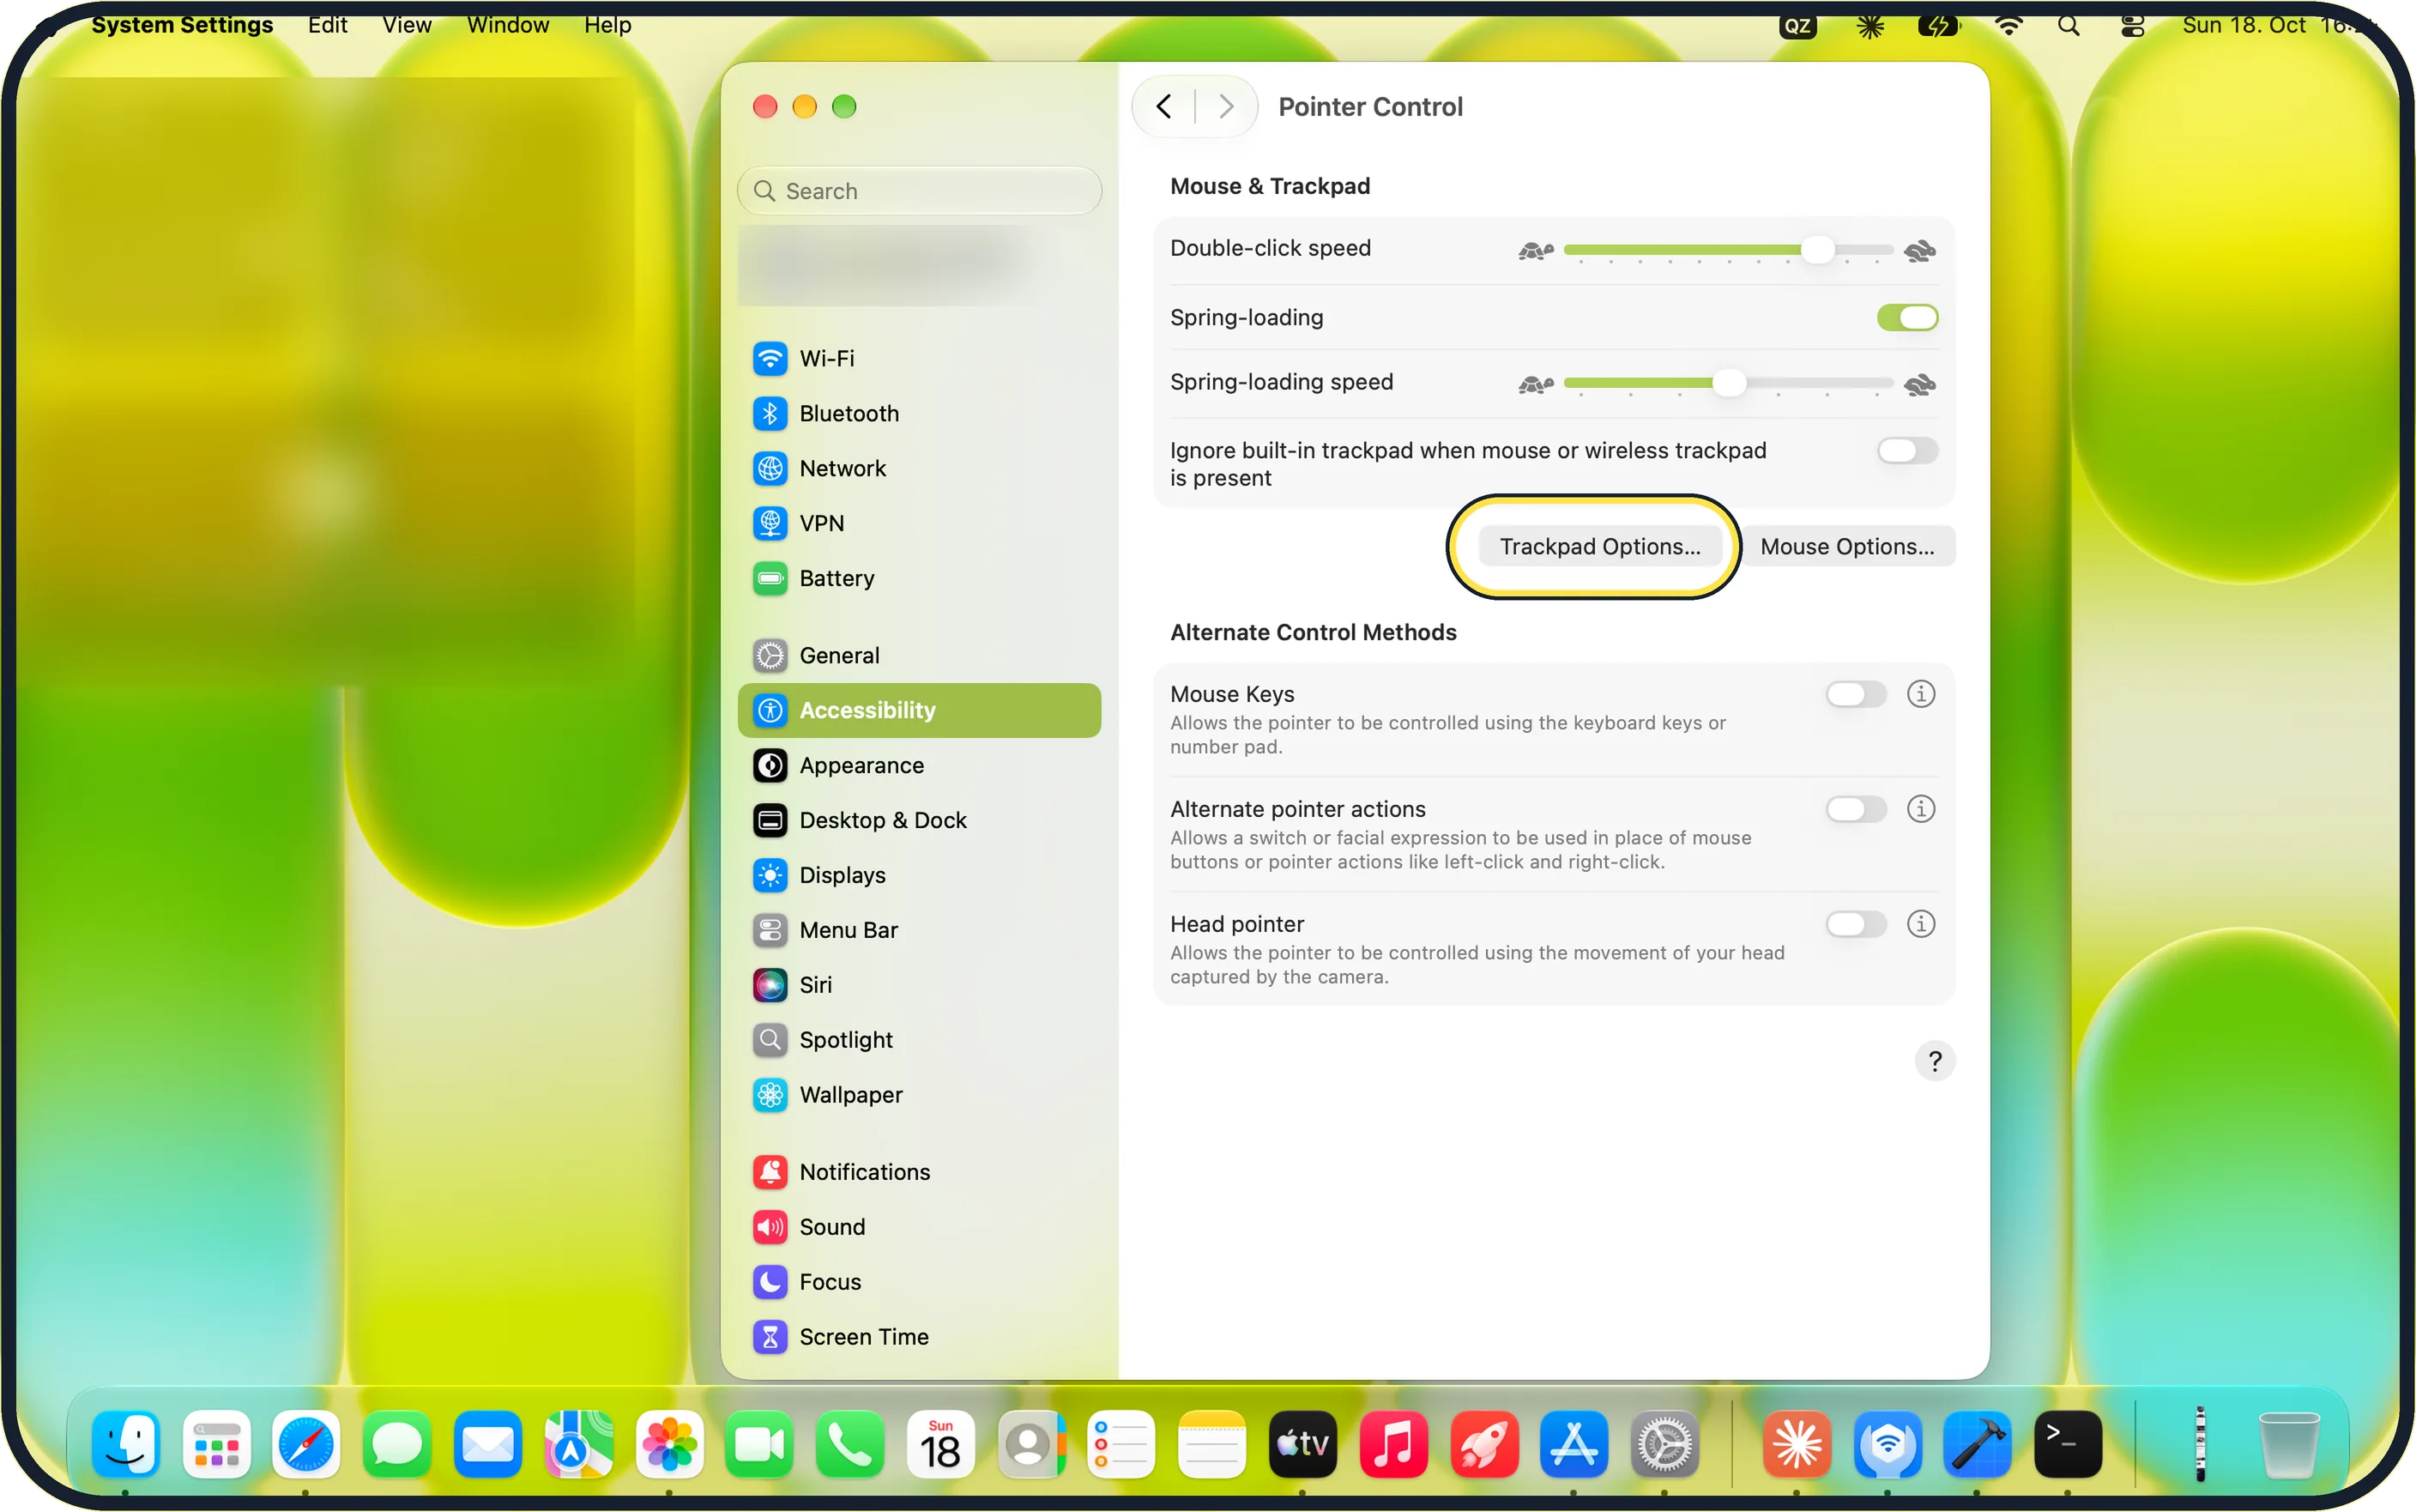Select Accessibility in the sidebar
2416x1512 pixels.
(919, 710)
